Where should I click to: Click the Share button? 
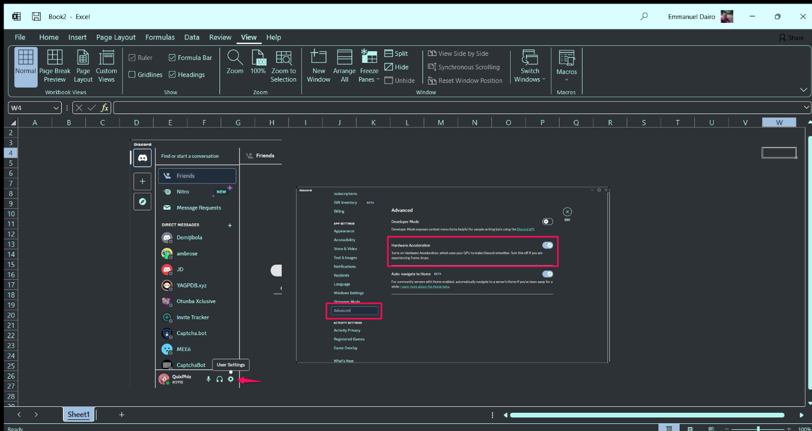pyautogui.click(x=791, y=38)
